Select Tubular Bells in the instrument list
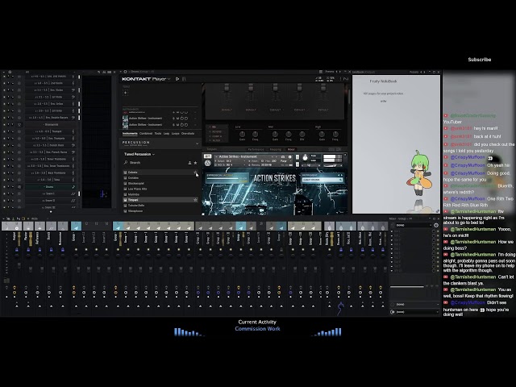The height and width of the screenshot is (387, 516). [x=160, y=206]
